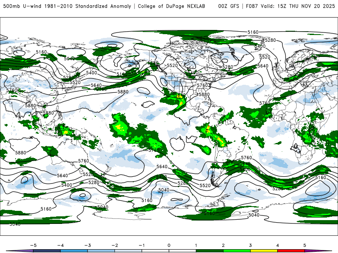Image resolution: width=338 pixels, height=253 pixels.
Task: Click the dark green 1-to-2 colorbar segment
Action: click(x=210, y=251)
